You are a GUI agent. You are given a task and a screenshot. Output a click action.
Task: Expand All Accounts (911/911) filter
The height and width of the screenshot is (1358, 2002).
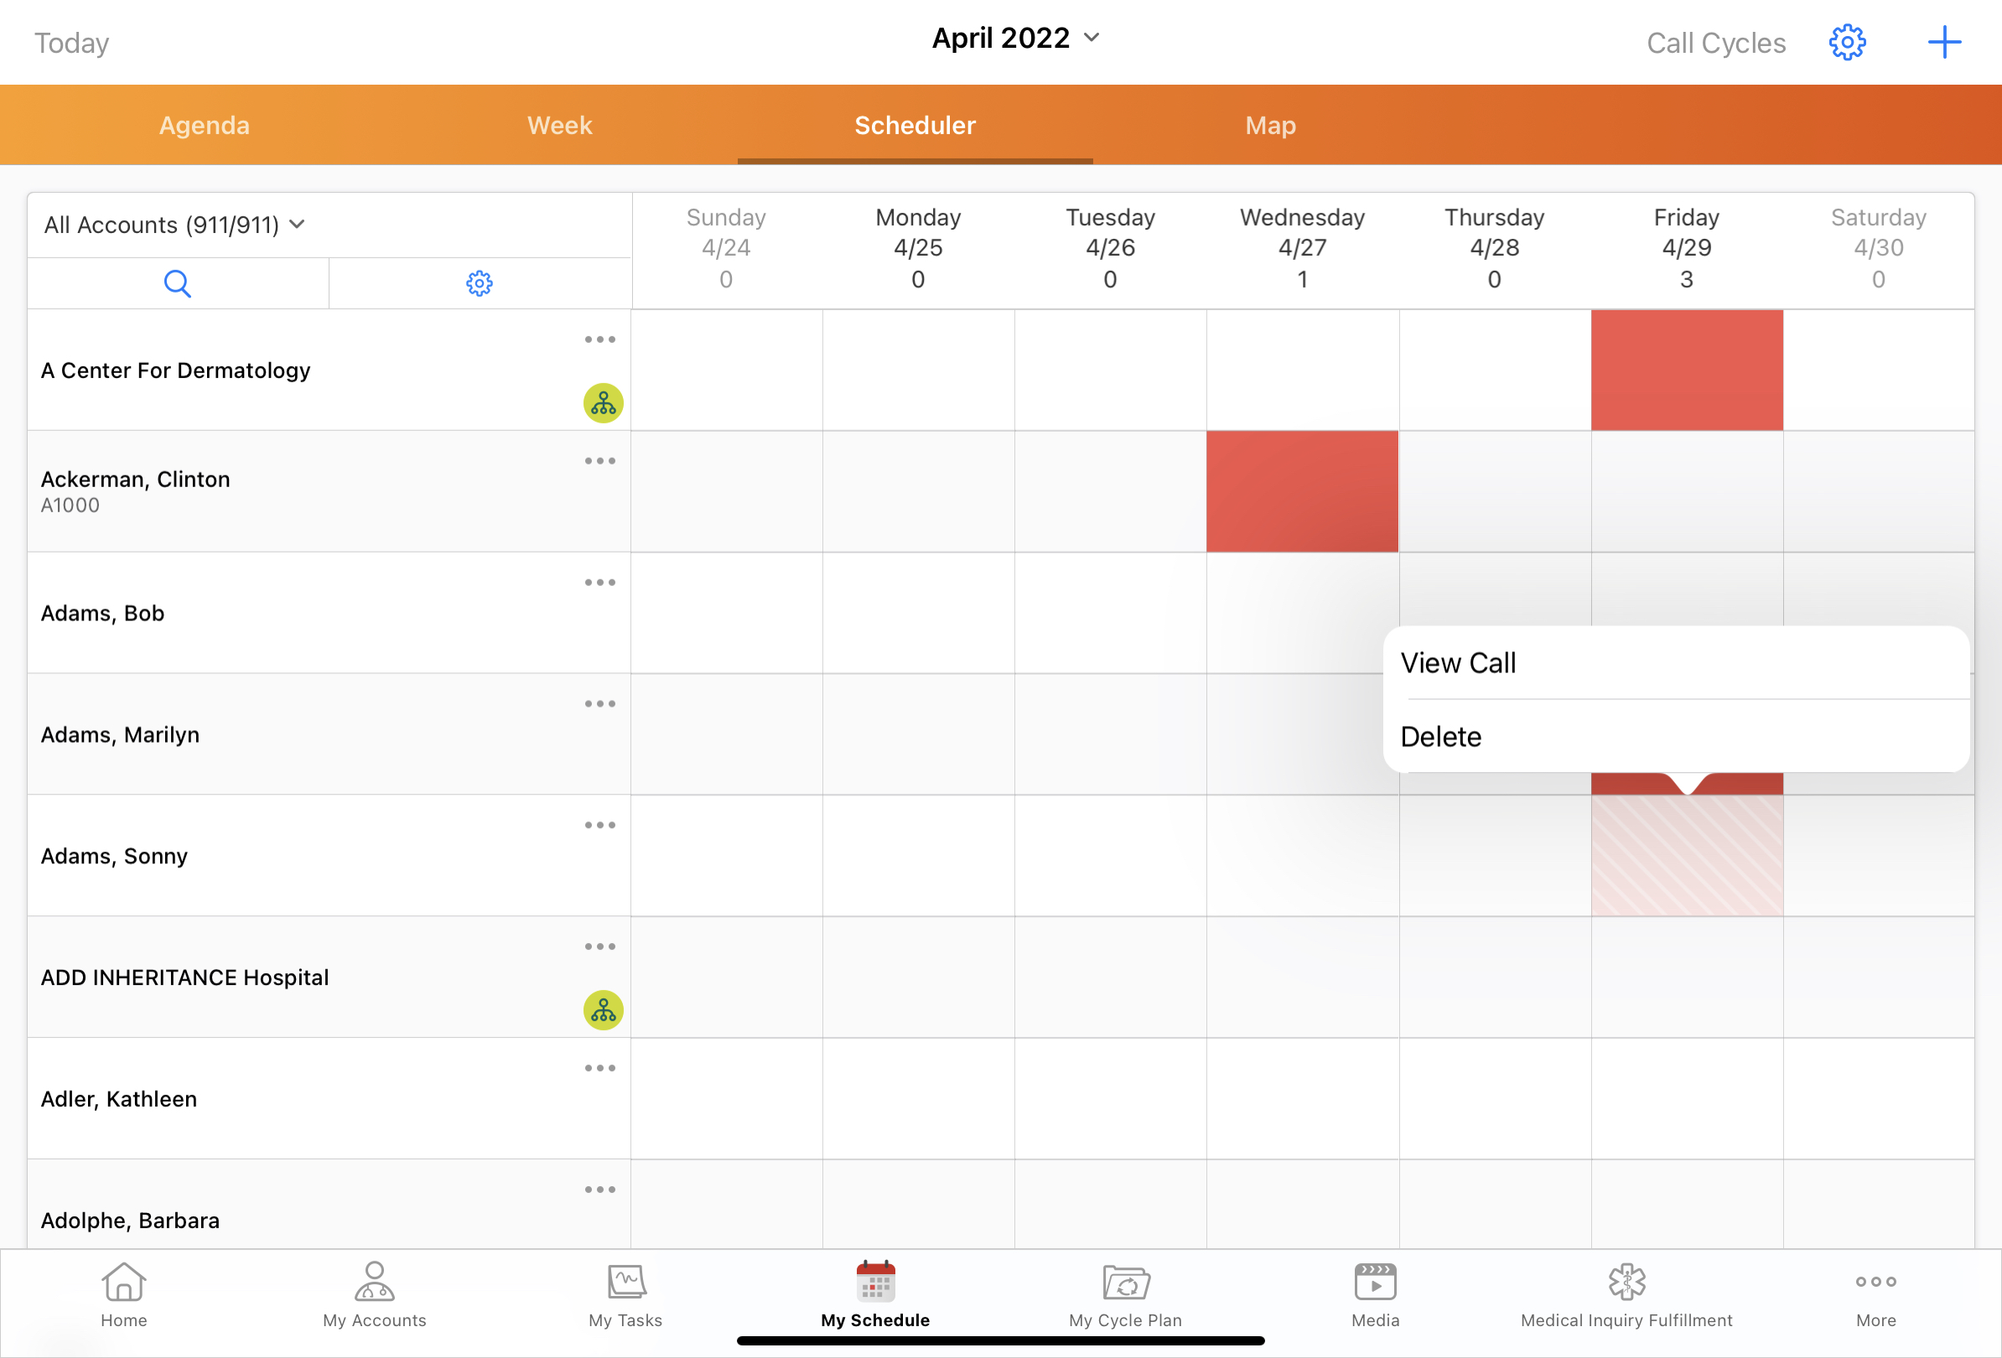coord(175,225)
